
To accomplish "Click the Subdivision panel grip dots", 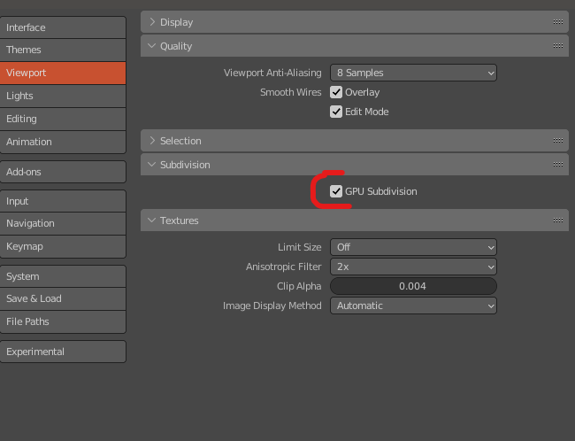I will [x=558, y=165].
